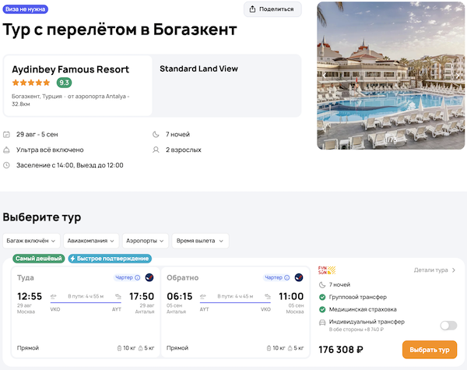This screenshot has width=467, height=370.
Task: Select the Aydinbey Famous Resort hotel tab
Action: point(78,86)
